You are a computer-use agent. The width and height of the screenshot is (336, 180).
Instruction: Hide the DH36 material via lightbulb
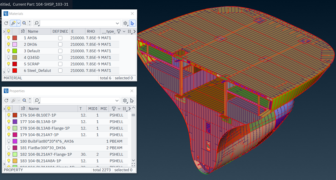pos(8,44)
